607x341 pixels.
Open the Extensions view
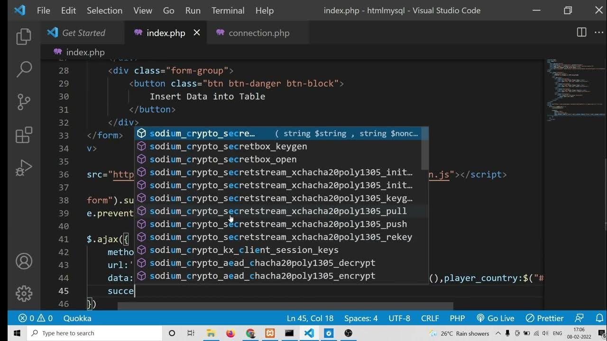click(x=24, y=135)
